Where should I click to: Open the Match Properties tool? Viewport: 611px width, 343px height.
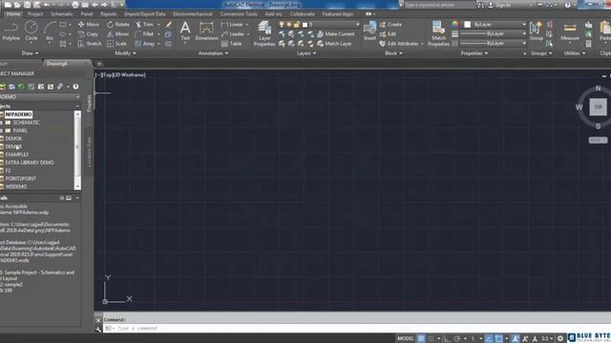pos(439,33)
